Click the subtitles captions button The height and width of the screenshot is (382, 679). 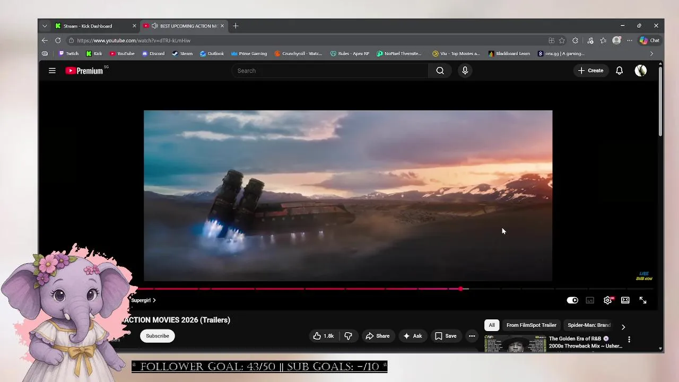[590, 300]
